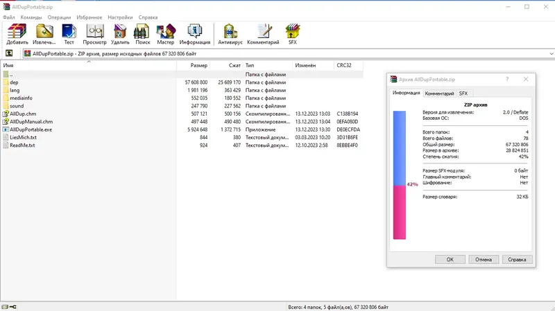Click OK in the archive info dialog
The image size is (555, 311).
pos(450,260)
